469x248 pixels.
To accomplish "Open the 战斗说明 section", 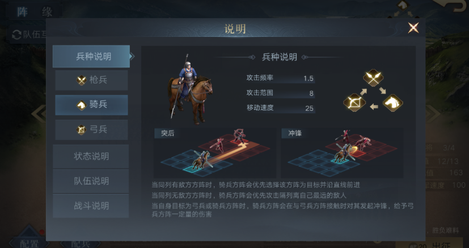I will click(x=91, y=206).
